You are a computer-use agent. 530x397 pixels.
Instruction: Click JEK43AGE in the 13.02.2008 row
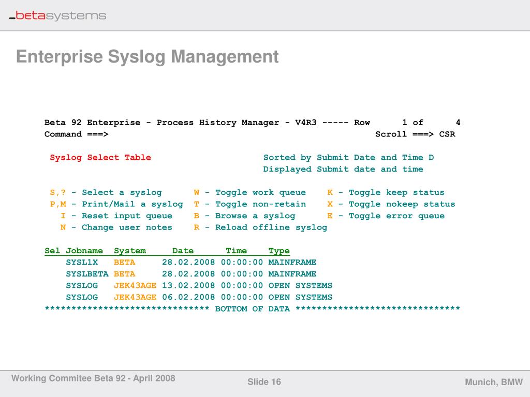pos(135,285)
